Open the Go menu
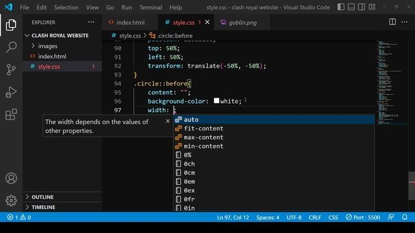Viewport: 415px width, 233px height. click(110, 7)
